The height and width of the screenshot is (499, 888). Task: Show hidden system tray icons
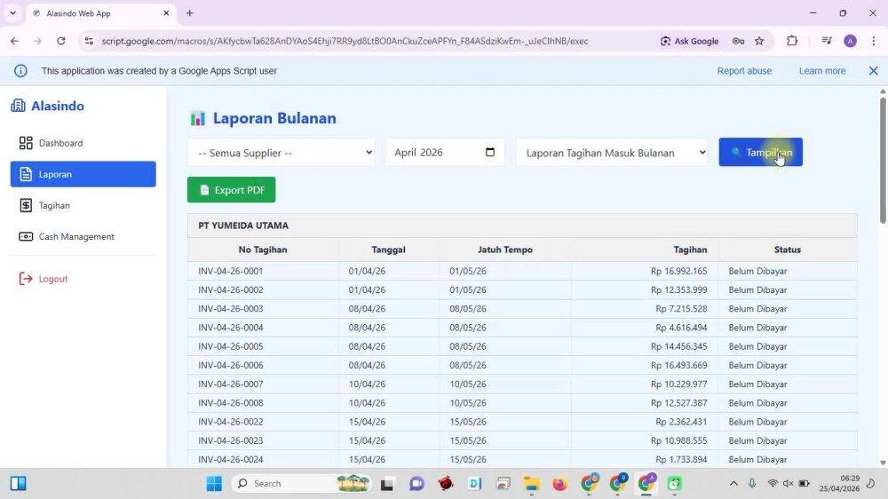tap(733, 483)
